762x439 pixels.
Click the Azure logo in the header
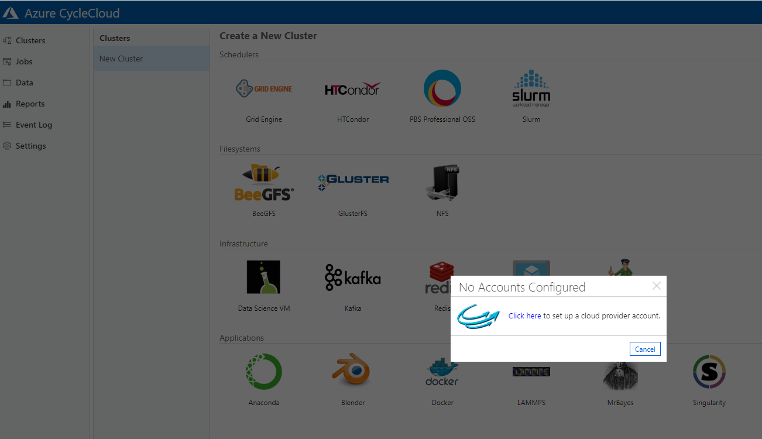11,13
